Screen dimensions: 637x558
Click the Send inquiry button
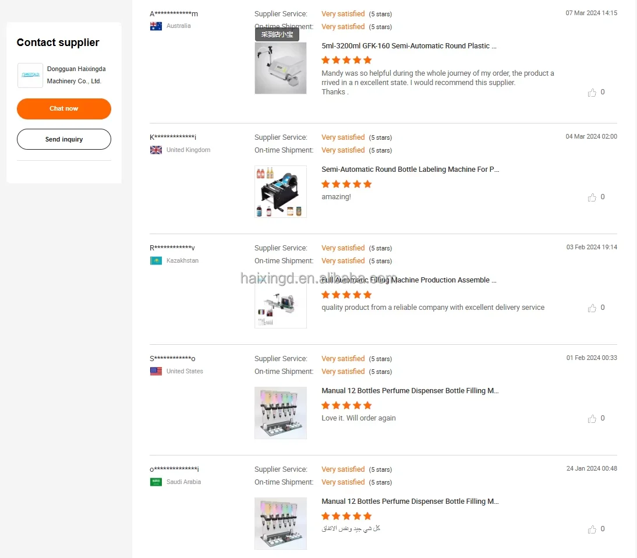64,139
